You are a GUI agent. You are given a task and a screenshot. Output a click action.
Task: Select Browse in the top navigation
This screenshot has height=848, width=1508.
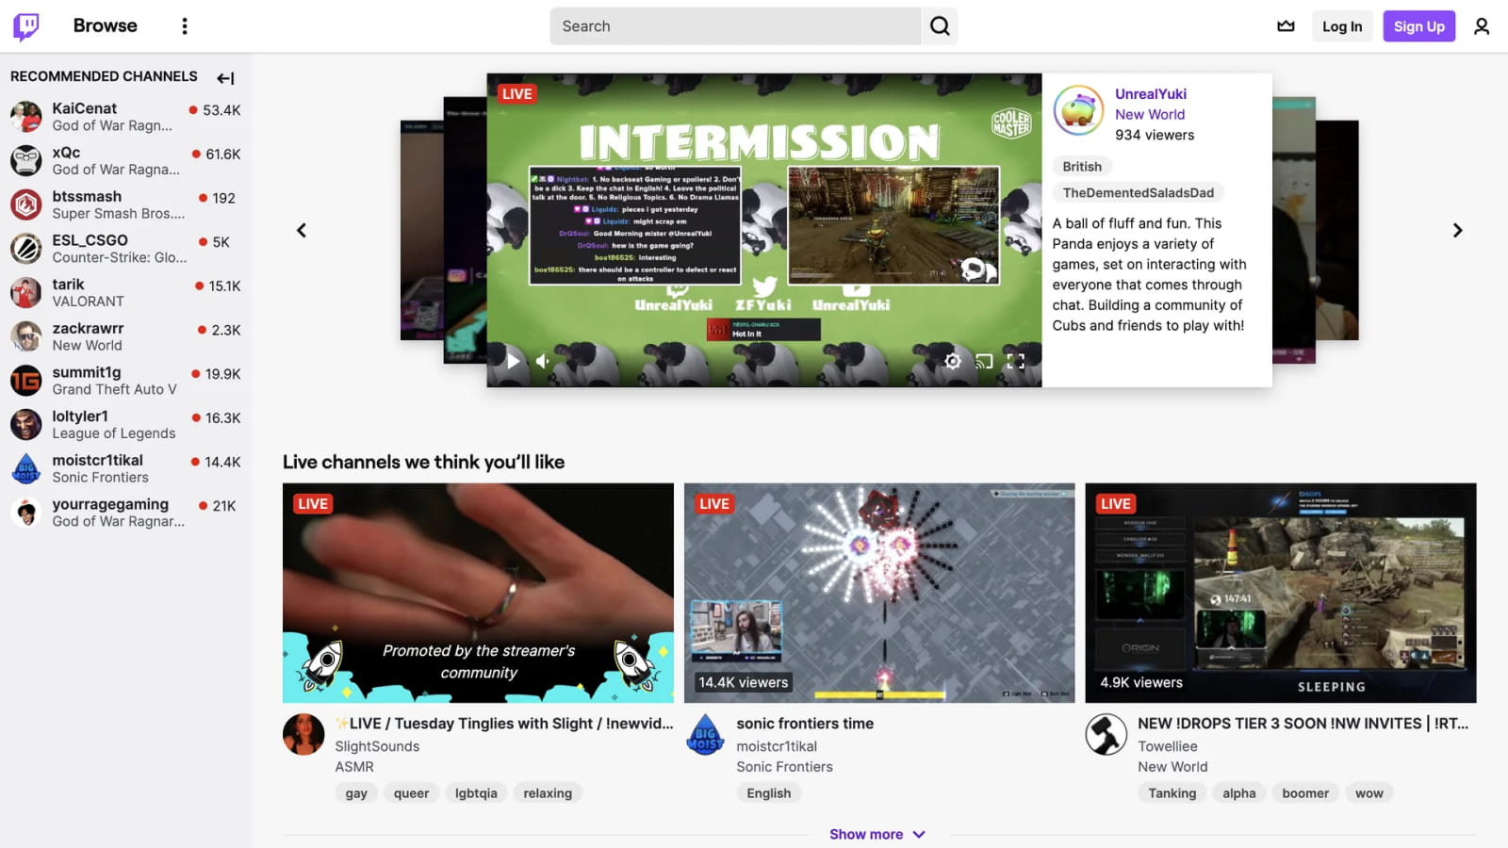[104, 25]
